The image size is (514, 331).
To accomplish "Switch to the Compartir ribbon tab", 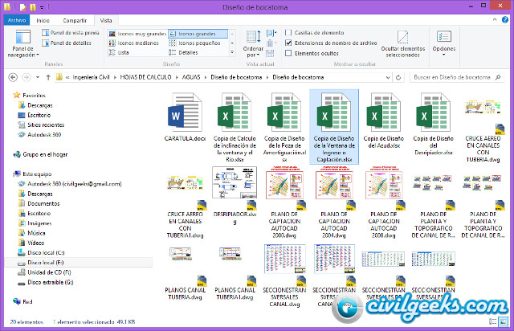I will [x=75, y=20].
